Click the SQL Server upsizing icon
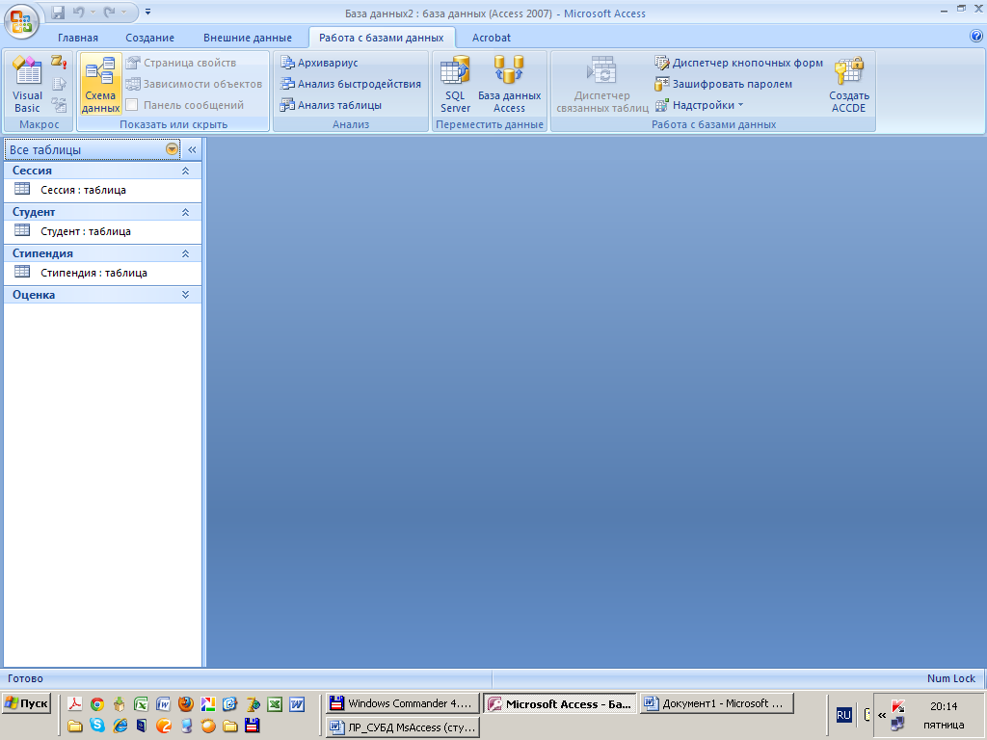The image size is (987, 740). coord(455,85)
